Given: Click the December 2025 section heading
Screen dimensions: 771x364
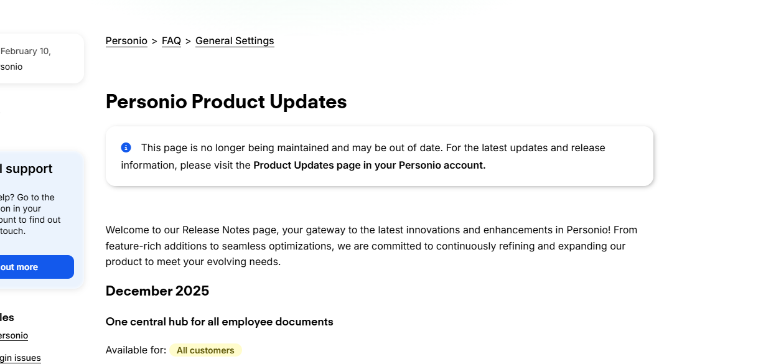Looking at the screenshot, I should [157, 291].
